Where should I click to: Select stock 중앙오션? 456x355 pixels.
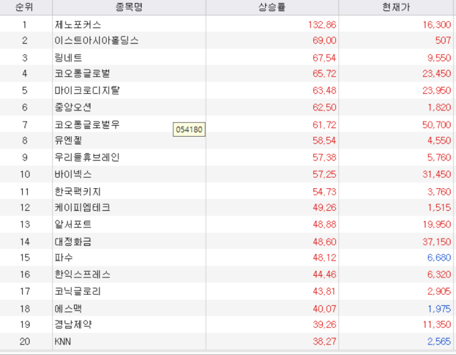[x=73, y=107]
